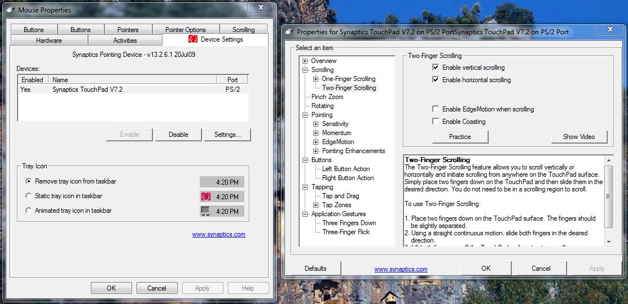Open www.synaptics.com link in Synaptics Properties window
Screen dimensions: 628x304
401,269
